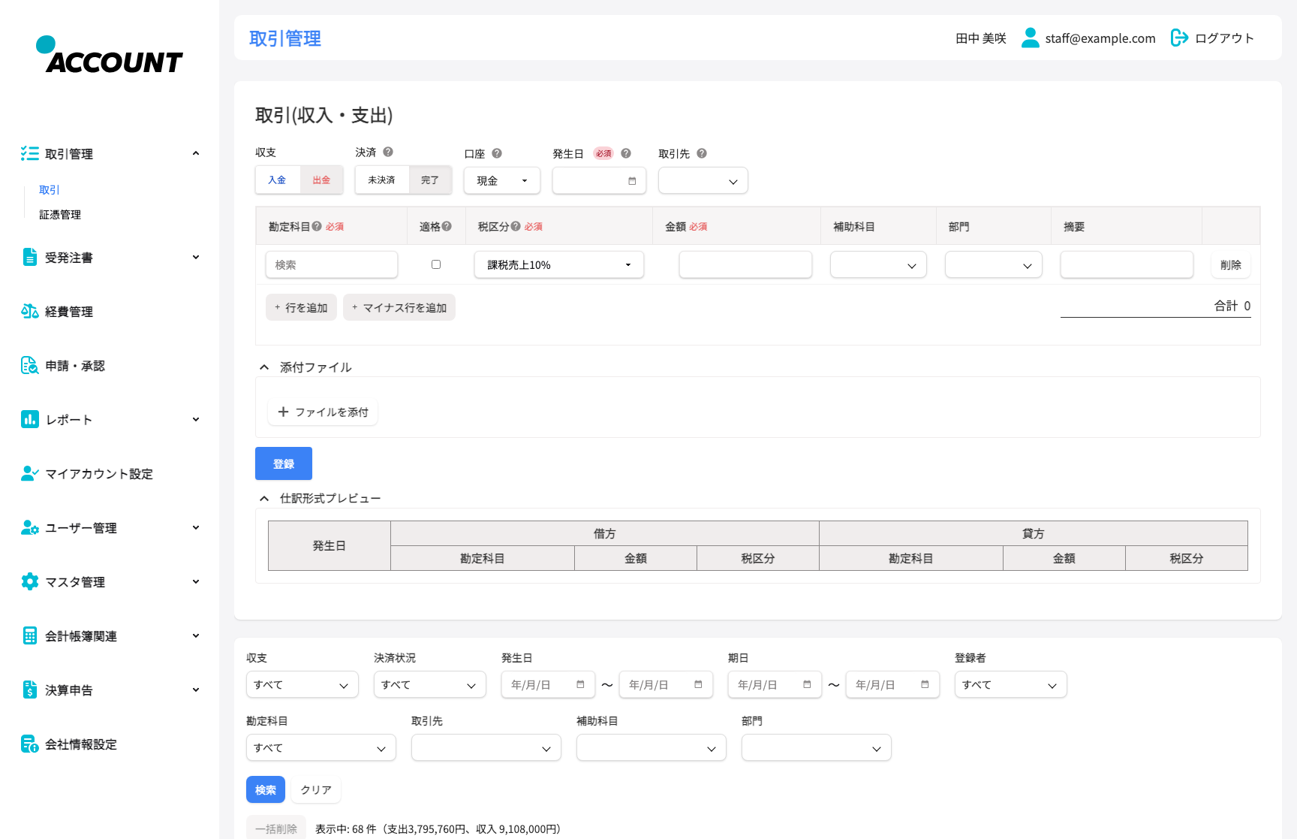Click the ユーザー管理 user-gear icon
The width and height of the screenshot is (1297, 839).
click(x=30, y=527)
